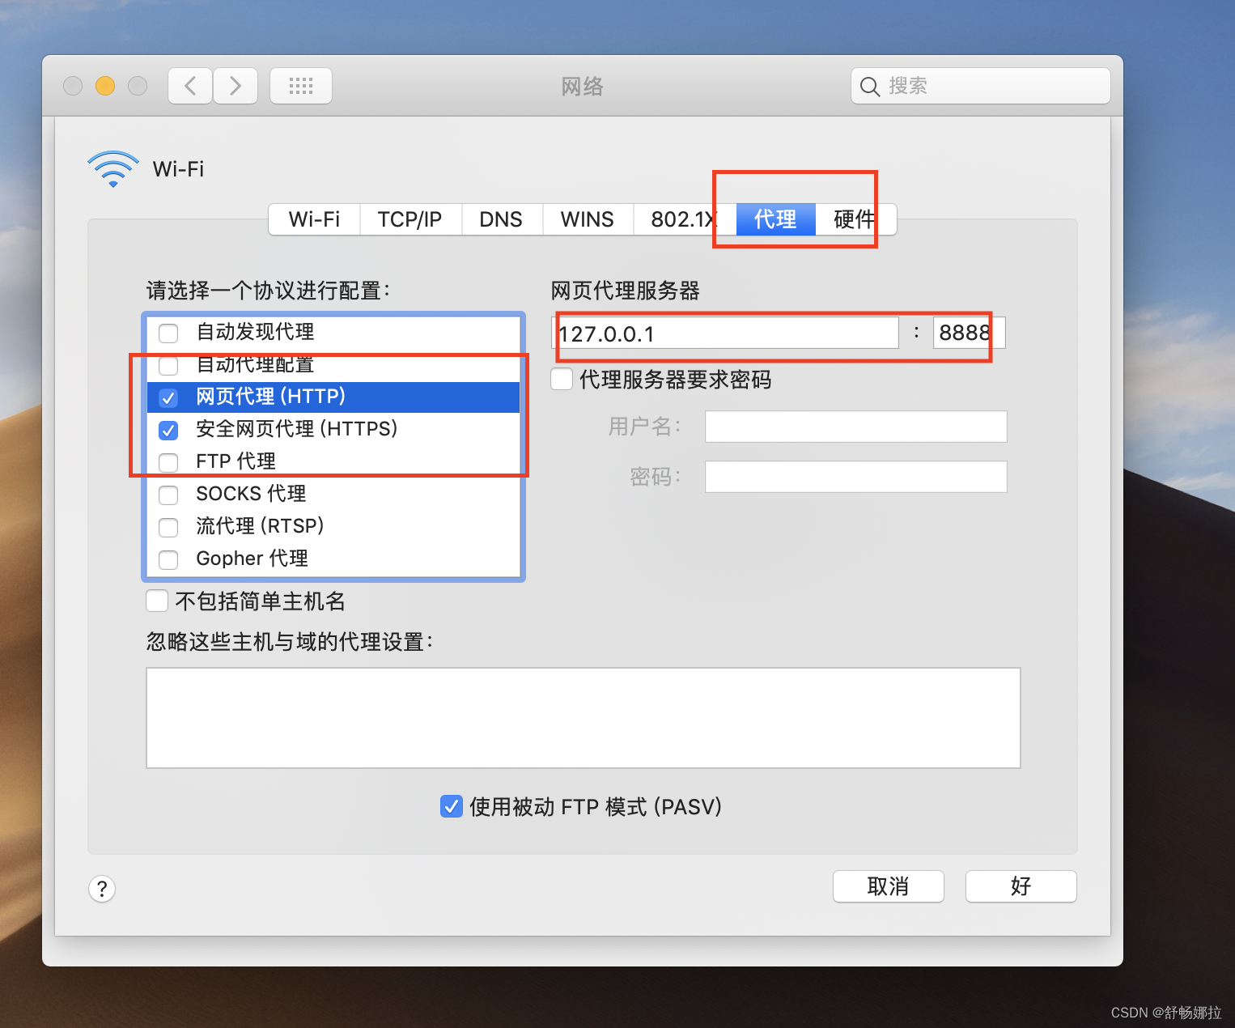Uncheck 安全网页代理 (HTTPS) checkbox
The image size is (1235, 1028).
pos(168,430)
